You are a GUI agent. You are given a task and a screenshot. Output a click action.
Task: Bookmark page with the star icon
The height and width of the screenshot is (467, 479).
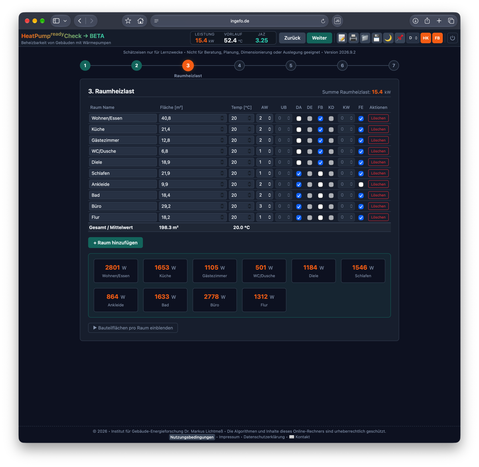pyautogui.click(x=128, y=21)
